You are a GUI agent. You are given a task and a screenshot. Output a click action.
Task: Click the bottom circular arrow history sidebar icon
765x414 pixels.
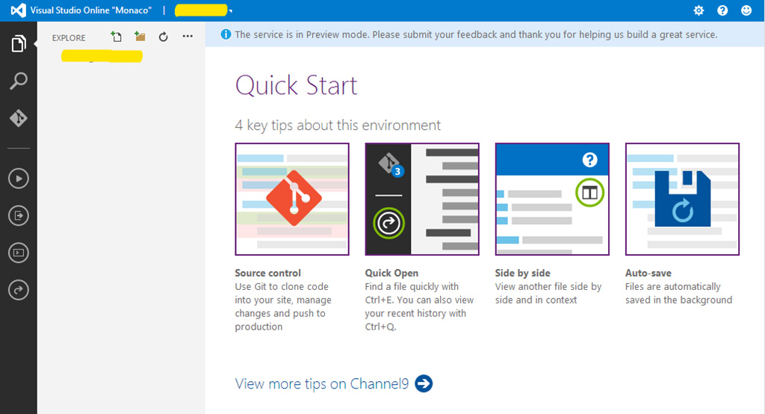pyautogui.click(x=19, y=290)
